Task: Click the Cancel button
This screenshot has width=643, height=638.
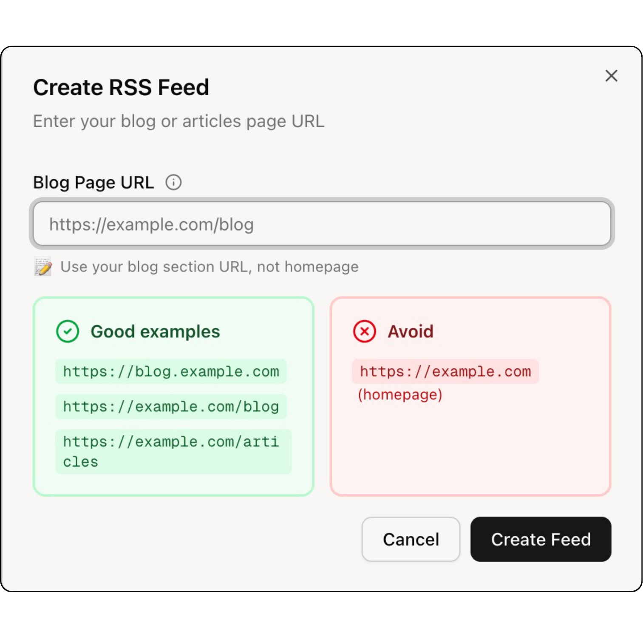Action: coord(410,539)
